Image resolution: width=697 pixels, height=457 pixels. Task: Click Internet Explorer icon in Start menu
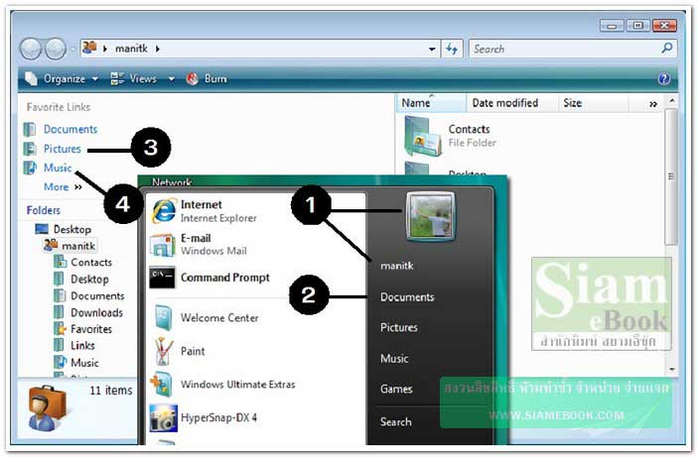(164, 210)
